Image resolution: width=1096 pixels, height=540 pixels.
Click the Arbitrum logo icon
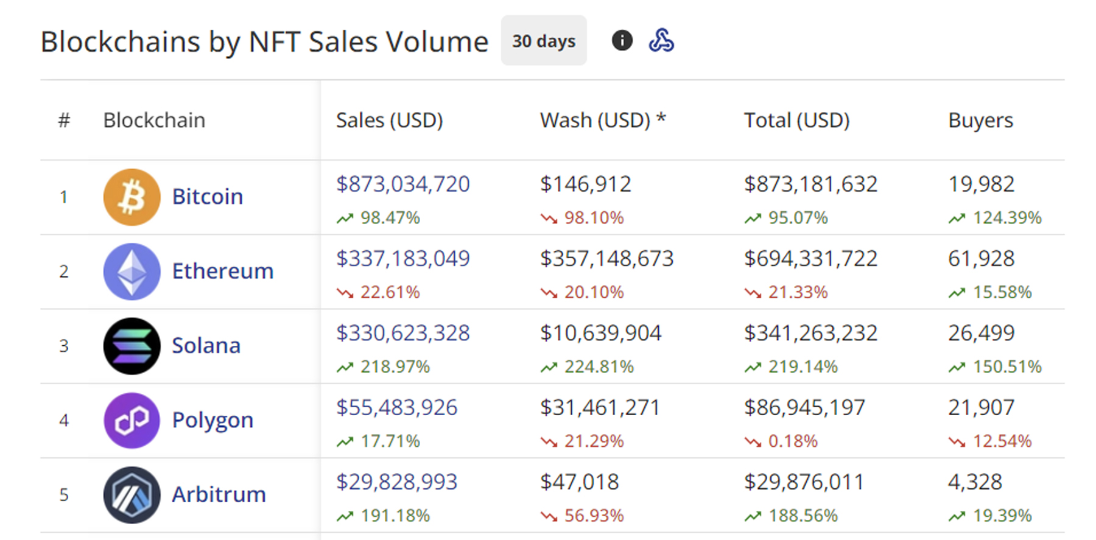click(x=132, y=495)
